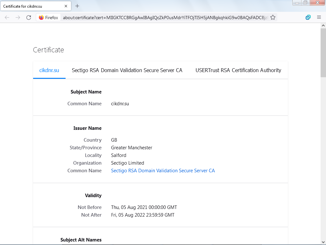
Task: Click the 'Country' label
Action: coord(93,140)
